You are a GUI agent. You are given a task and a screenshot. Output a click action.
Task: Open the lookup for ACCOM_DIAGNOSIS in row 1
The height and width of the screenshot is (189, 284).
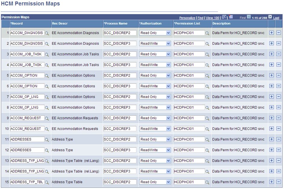pos(47,33)
